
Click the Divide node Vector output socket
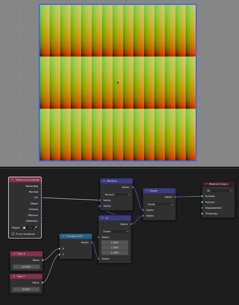pyautogui.click(x=176, y=197)
